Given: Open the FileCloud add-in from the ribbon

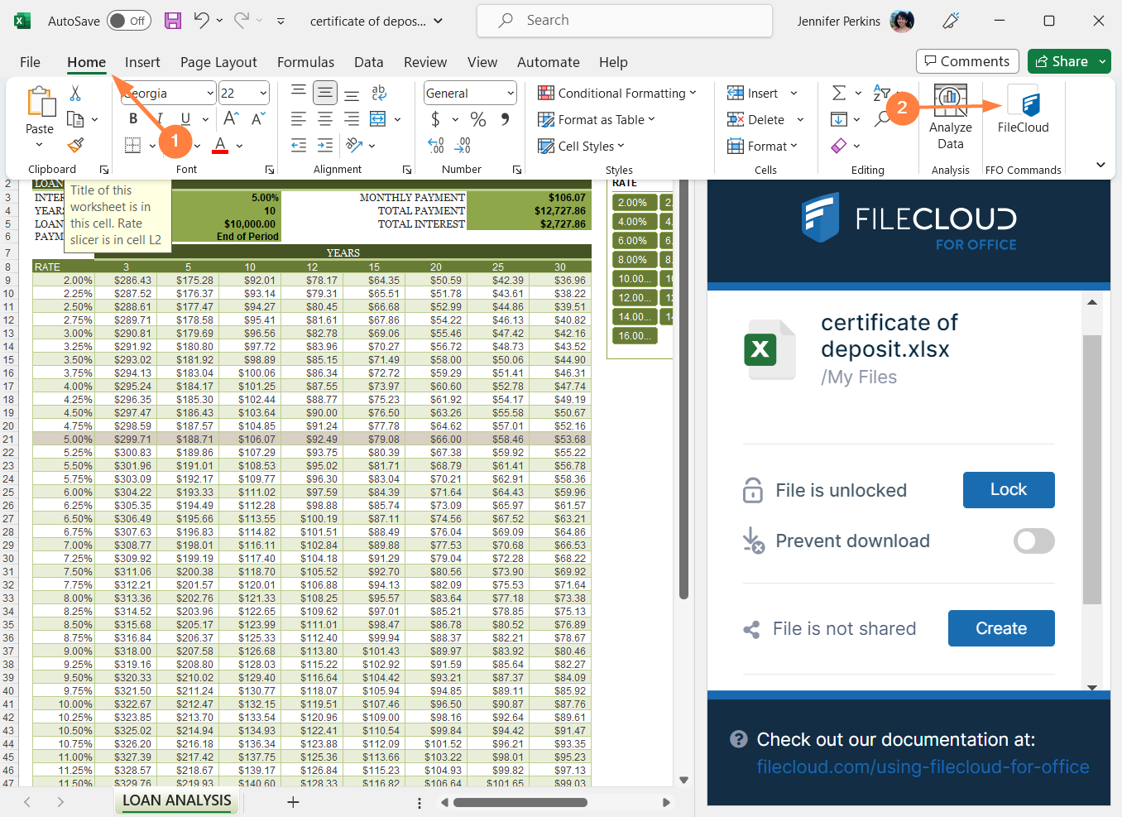Looking at the screenshot, I should click(1023, 112).
